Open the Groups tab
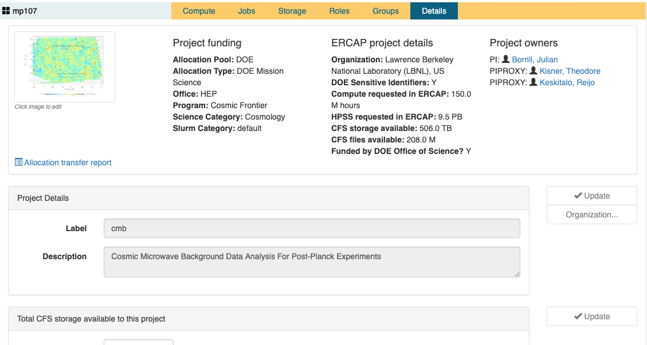This screenshot has width=647, height=345. (385, 10)
